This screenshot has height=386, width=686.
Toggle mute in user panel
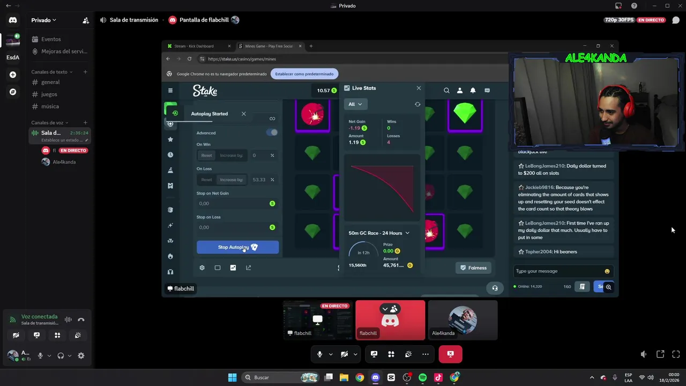click(x=40, y=355)
